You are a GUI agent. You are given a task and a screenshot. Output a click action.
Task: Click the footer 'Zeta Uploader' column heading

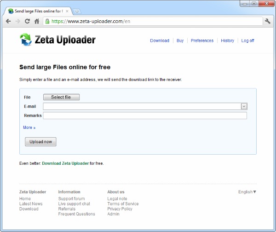[33, 192]
